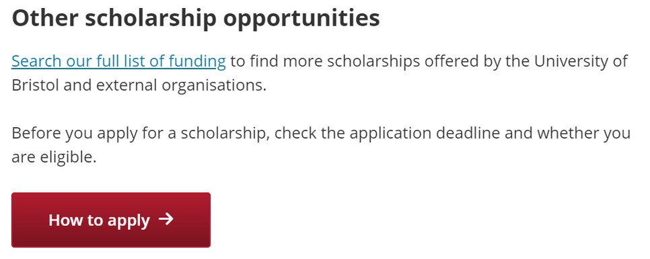Viewport: 650px width, 259px height.
Task: Open the 'Search our full list of funding' link
Action: coord(118,61)
